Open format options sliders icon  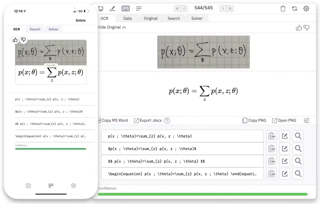pyautogui.click(x=307, y=120)
